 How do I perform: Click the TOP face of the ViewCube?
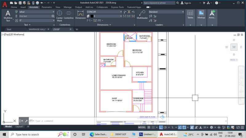point(234,47)
